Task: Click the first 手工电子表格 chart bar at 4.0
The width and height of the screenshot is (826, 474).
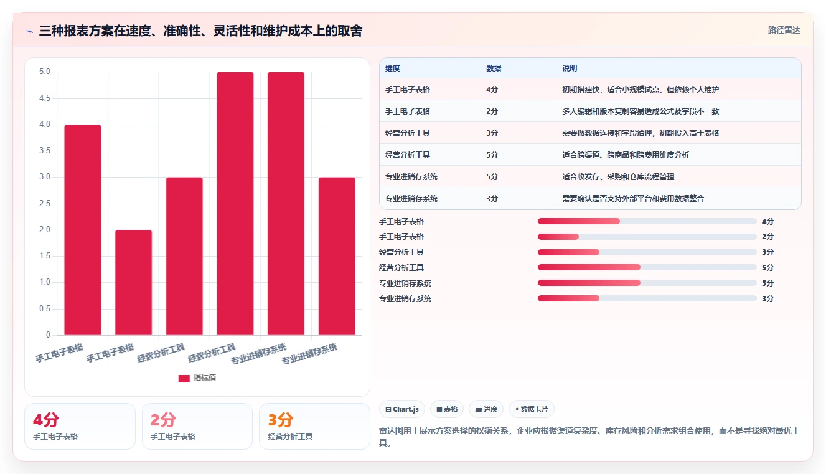Action: [83, 230]
